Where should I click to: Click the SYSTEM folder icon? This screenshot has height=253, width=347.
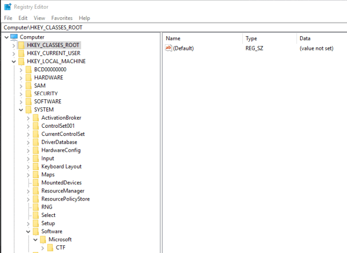pyautogui.click(x=29, y=110)
